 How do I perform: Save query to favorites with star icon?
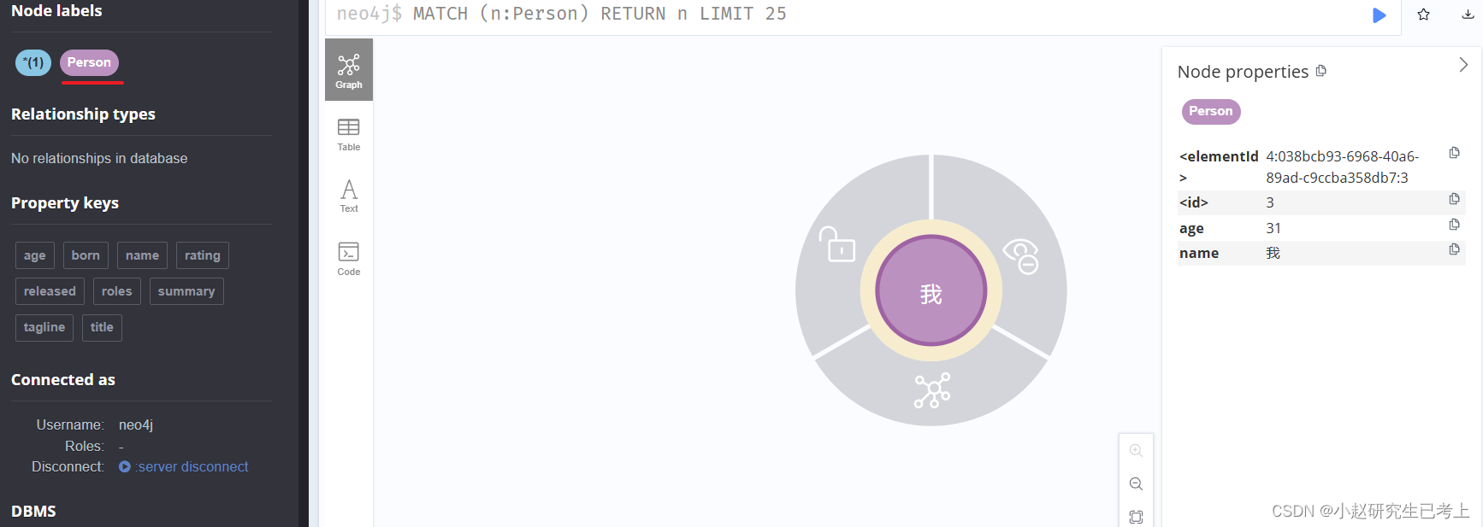click(x=1423, y=15)
